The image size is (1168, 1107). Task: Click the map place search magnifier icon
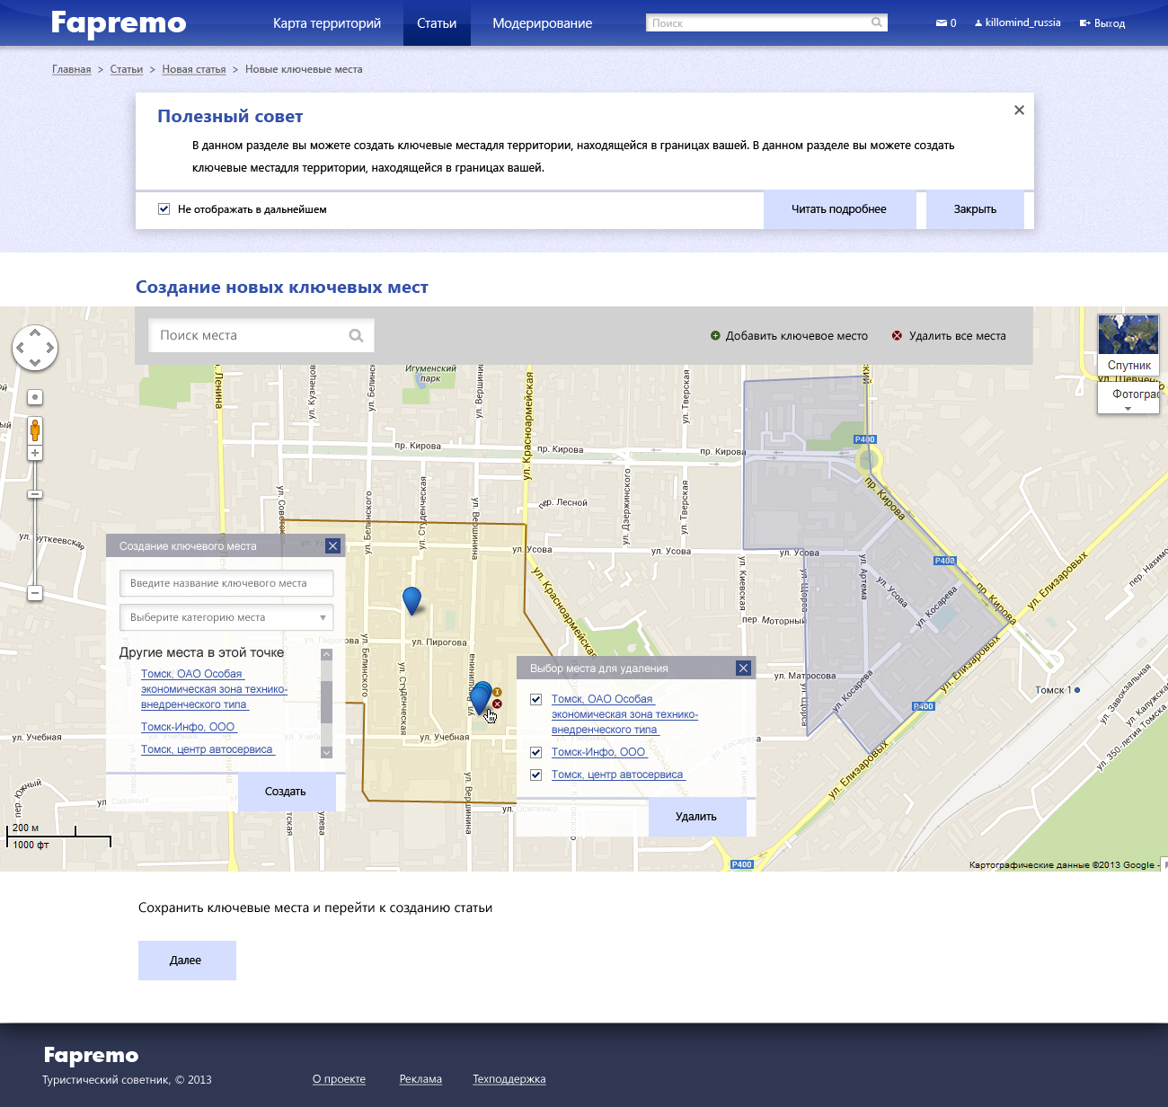(356, 335)
